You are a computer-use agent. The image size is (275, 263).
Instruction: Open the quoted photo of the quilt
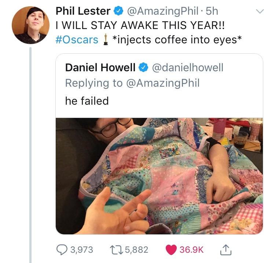point(159,176)
